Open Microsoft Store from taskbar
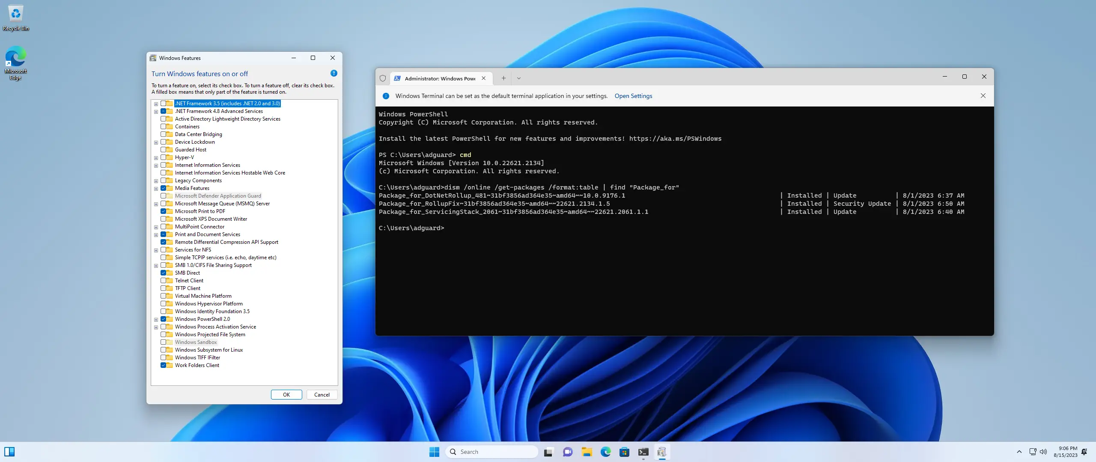 624,452
